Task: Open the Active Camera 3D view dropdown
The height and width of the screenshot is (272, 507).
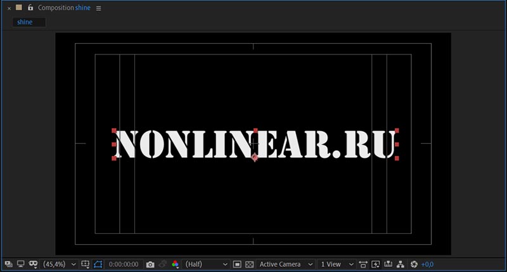Action: pos(286,264)
